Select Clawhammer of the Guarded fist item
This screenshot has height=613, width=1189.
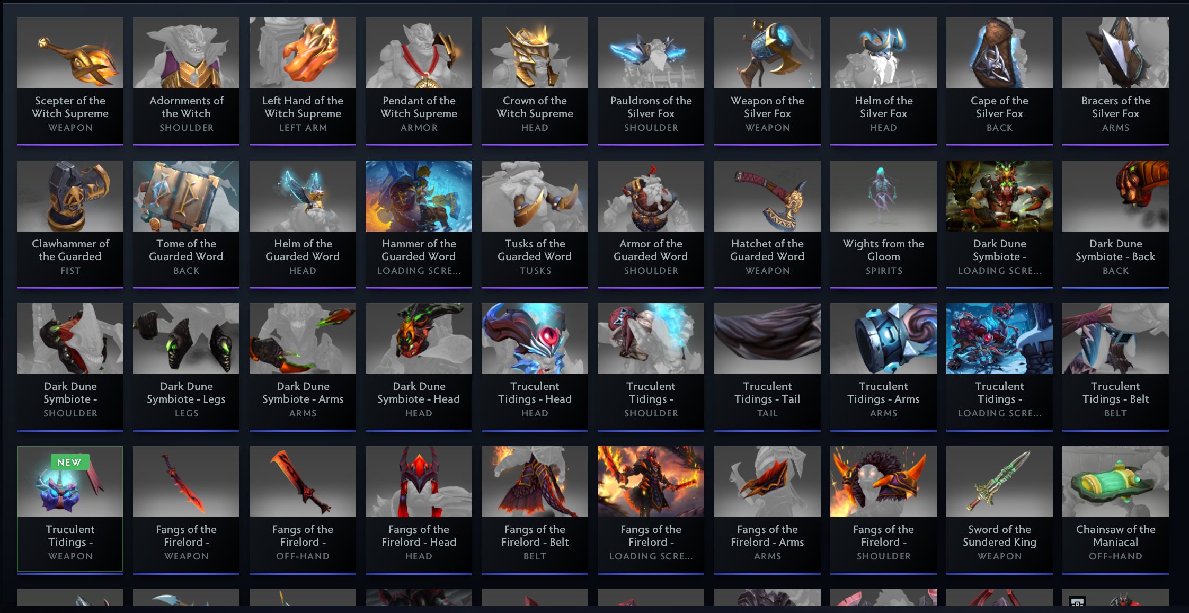pyautogui.click(x=70, y=224)
